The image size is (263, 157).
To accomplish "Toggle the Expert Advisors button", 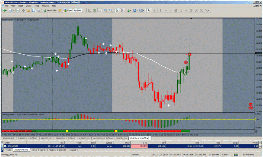I will click(73, 11).
